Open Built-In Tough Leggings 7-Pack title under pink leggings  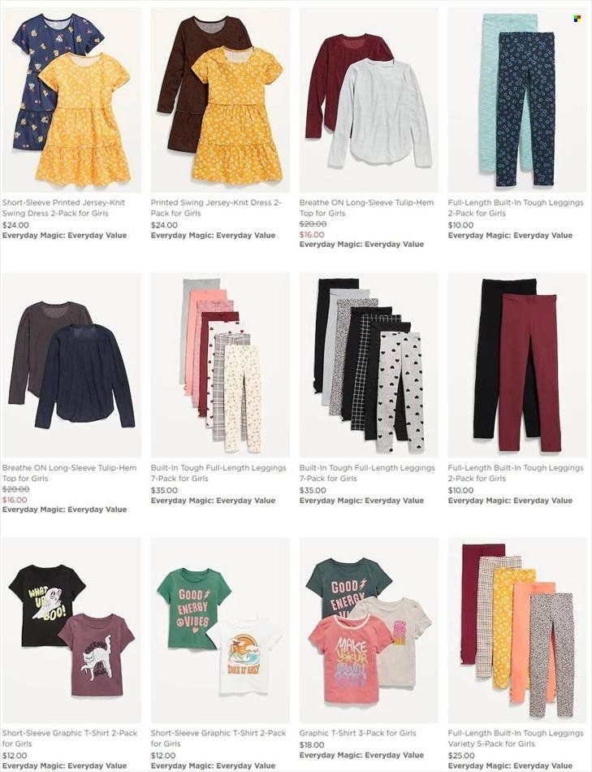pos(218,473)
